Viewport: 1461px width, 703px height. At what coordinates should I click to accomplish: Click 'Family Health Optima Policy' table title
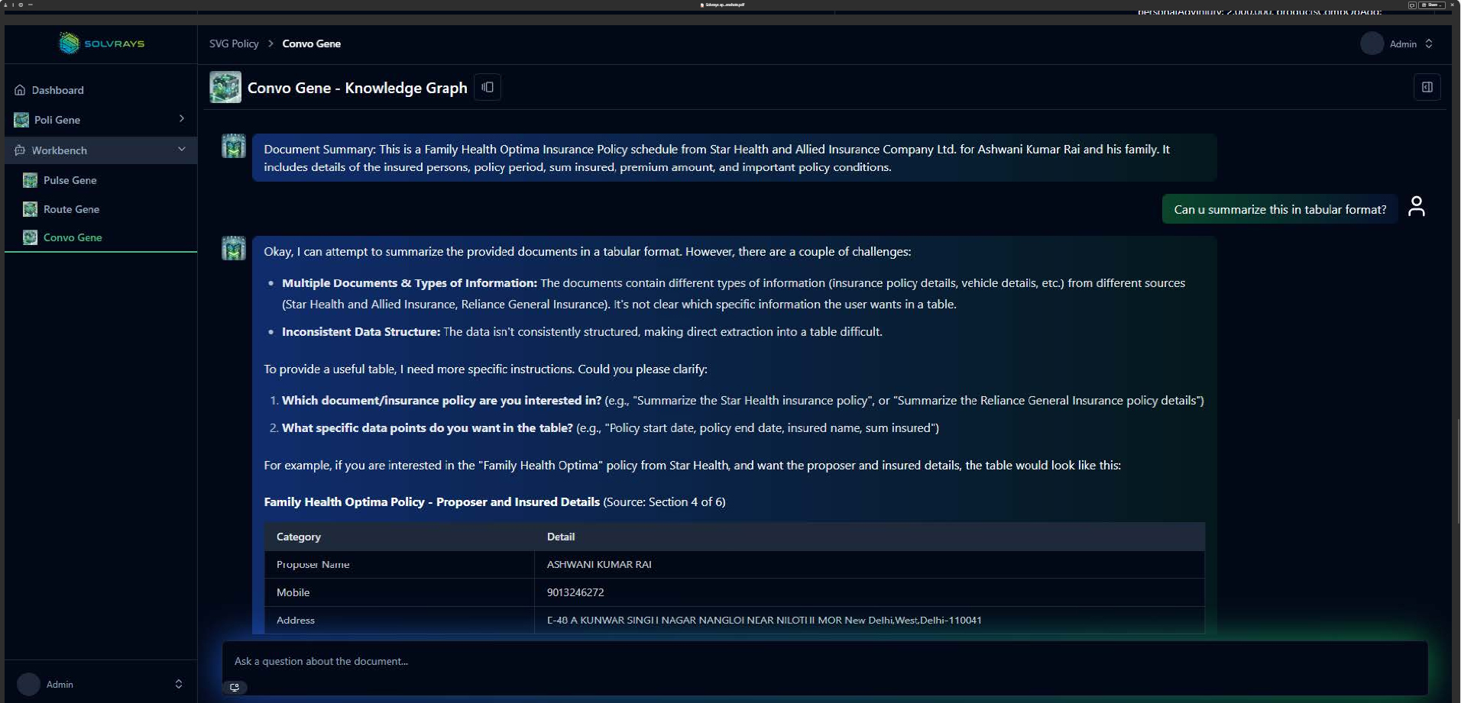432,502
